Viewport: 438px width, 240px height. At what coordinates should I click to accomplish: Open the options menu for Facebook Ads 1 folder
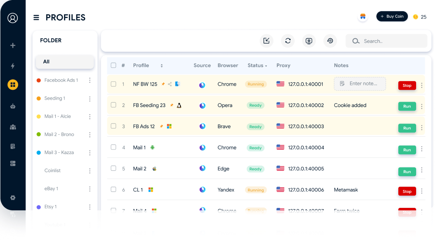click(x=90, y=80)
